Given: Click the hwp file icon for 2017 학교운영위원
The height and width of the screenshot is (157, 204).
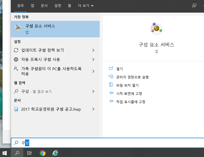Looking at the screenshot, I should 16,109.
